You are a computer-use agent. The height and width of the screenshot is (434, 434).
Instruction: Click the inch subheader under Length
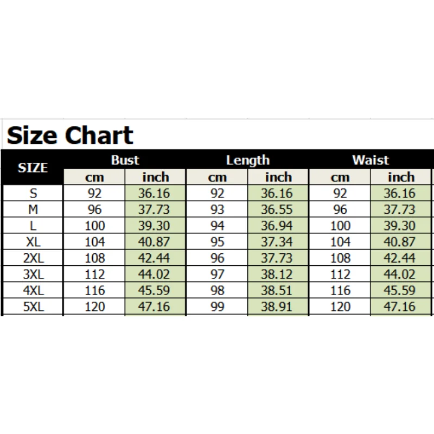coord(278,177)
